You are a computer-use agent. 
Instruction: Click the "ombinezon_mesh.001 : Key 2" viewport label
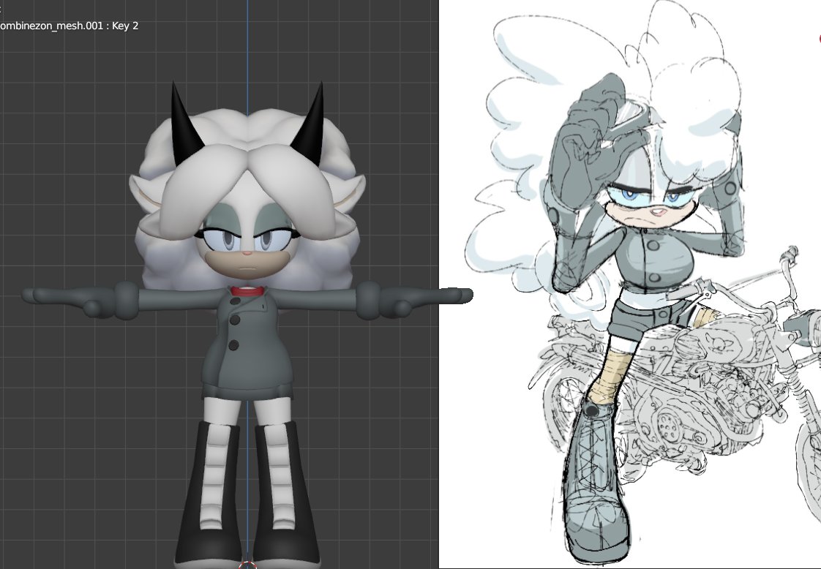(69, 26)
